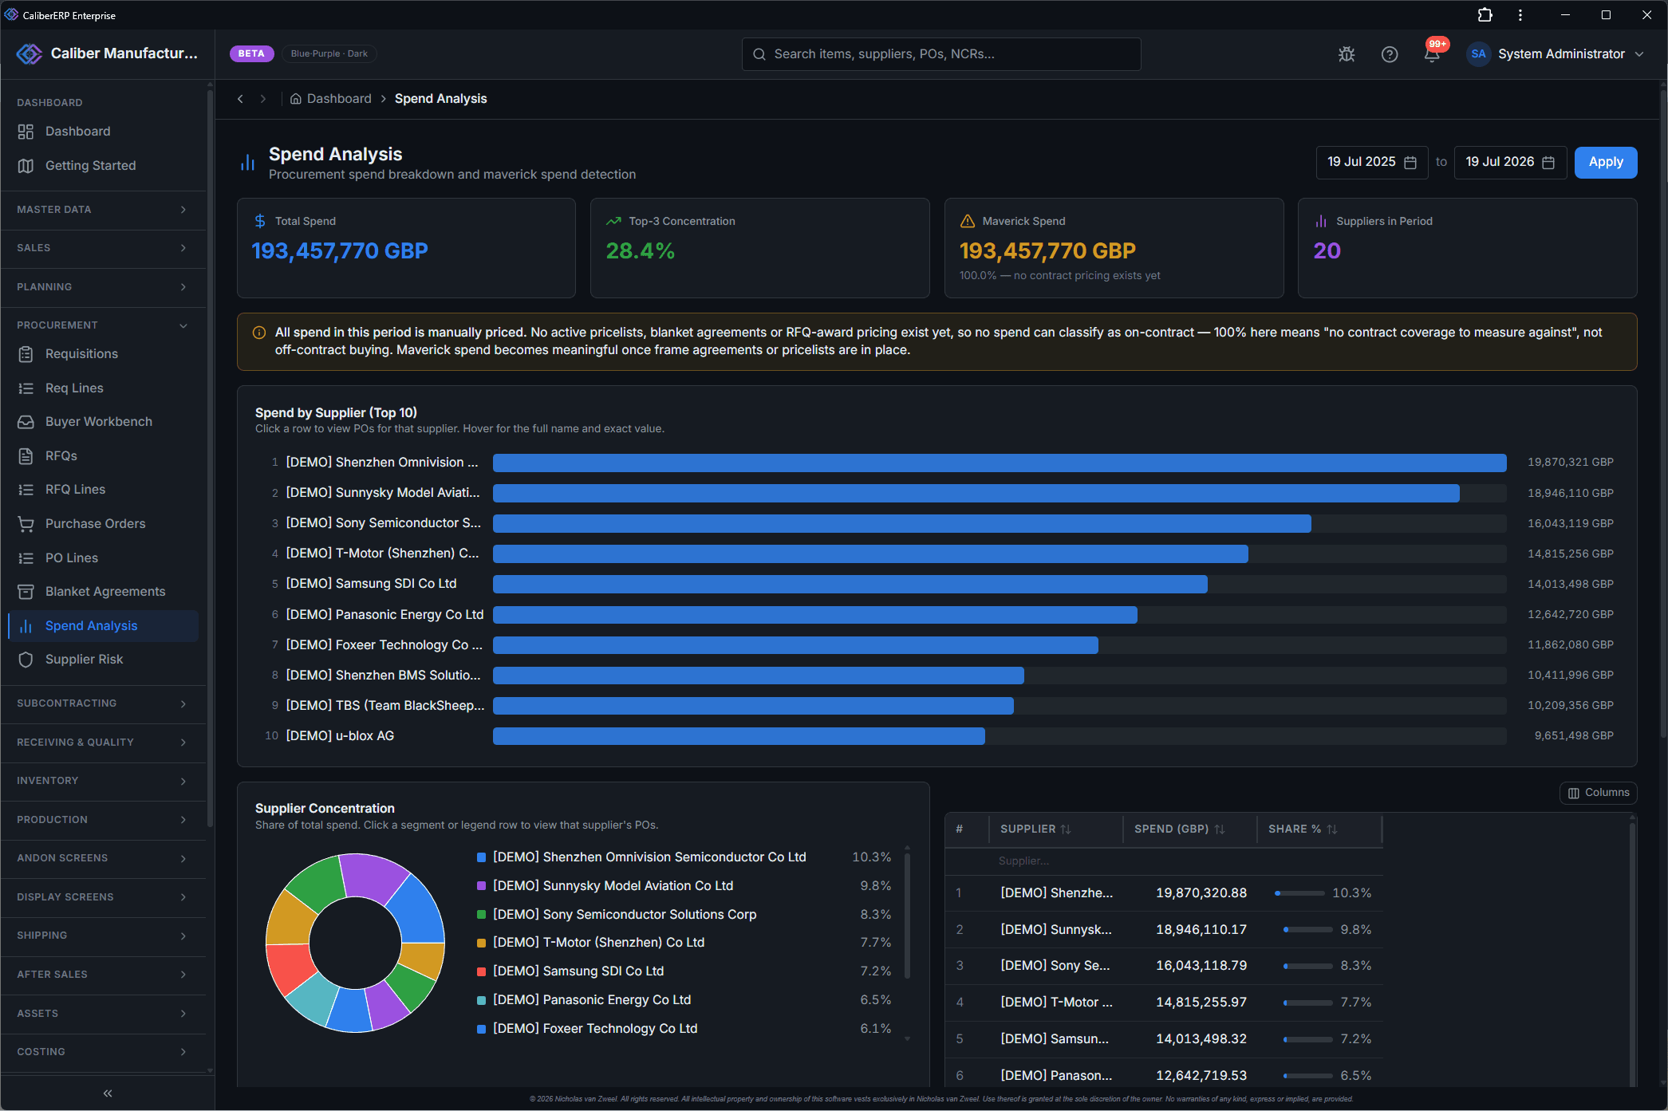Viewport: 1668px width, 1111px height.
Task: Click the Purchase Orders cart icon
Action: click(x=26, y=524)
